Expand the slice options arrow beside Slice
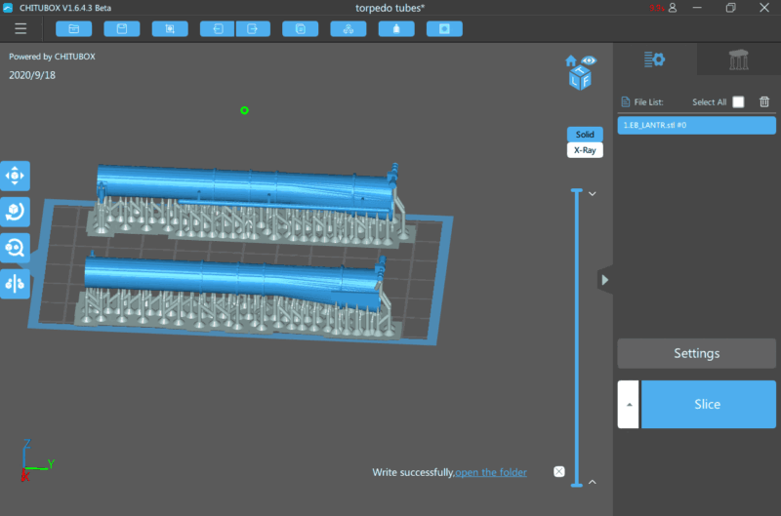This screenshot has height=516, width=781. coord(629,404)
